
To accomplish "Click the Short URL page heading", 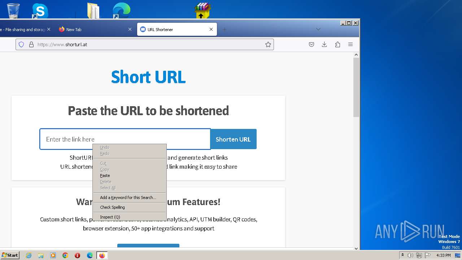I will pyautogui.click(x=148, y=77).
